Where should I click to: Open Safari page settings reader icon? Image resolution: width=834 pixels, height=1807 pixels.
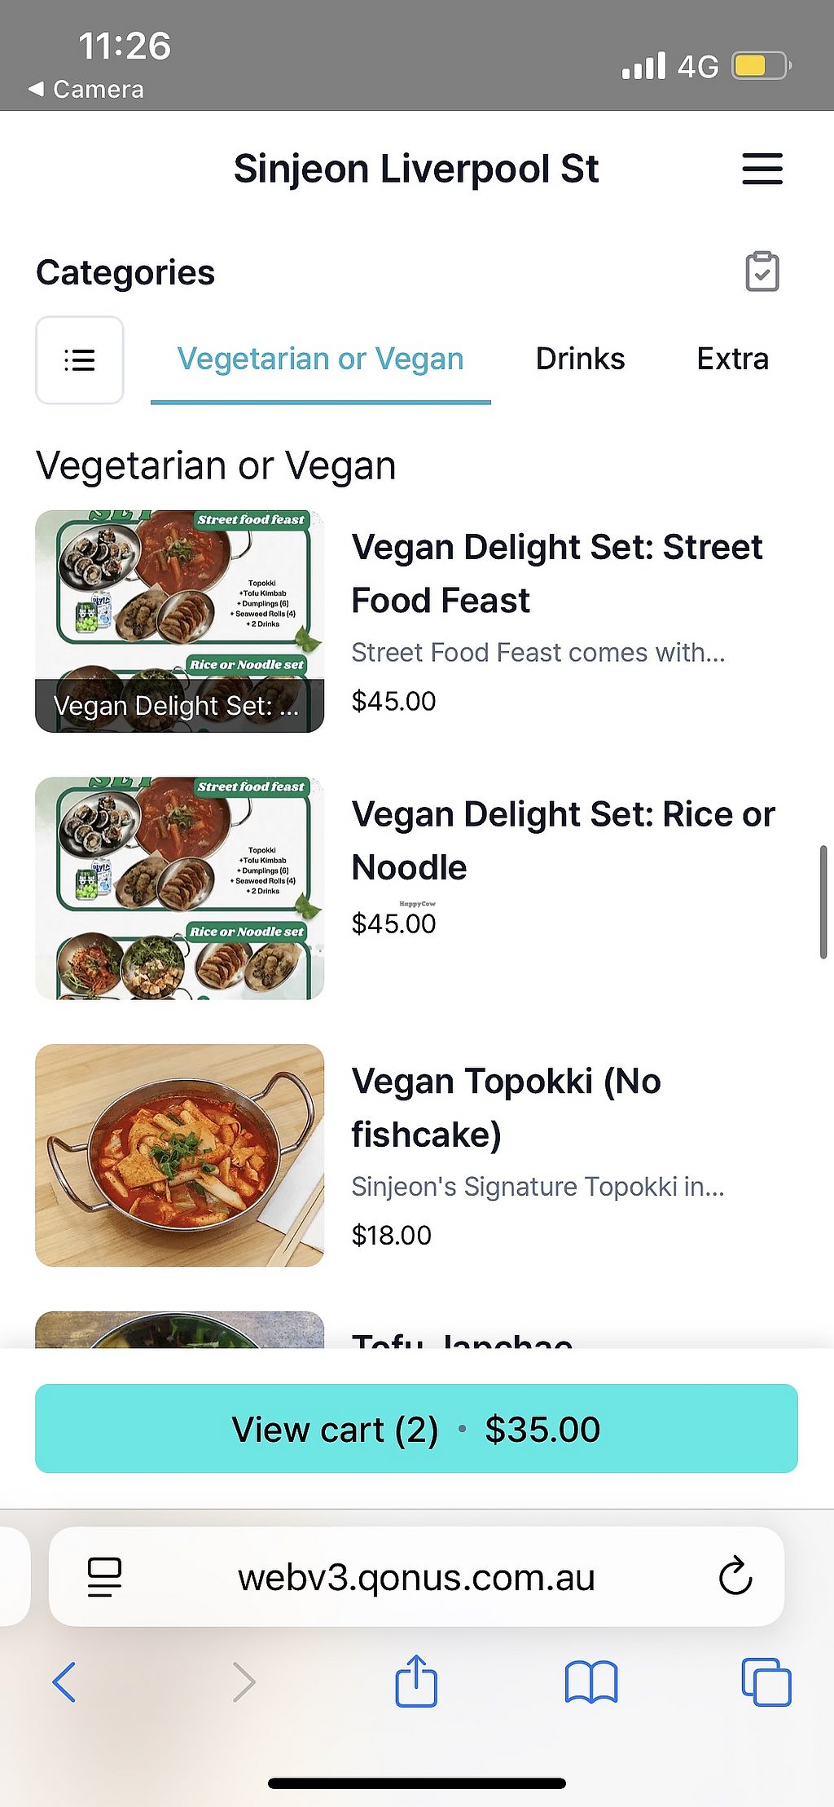[104, 1576]
